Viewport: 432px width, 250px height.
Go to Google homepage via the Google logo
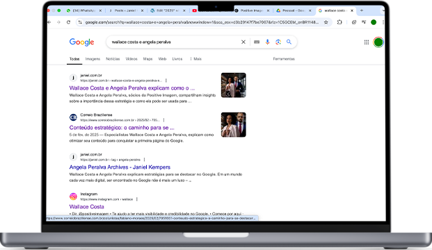click(81, 42)
